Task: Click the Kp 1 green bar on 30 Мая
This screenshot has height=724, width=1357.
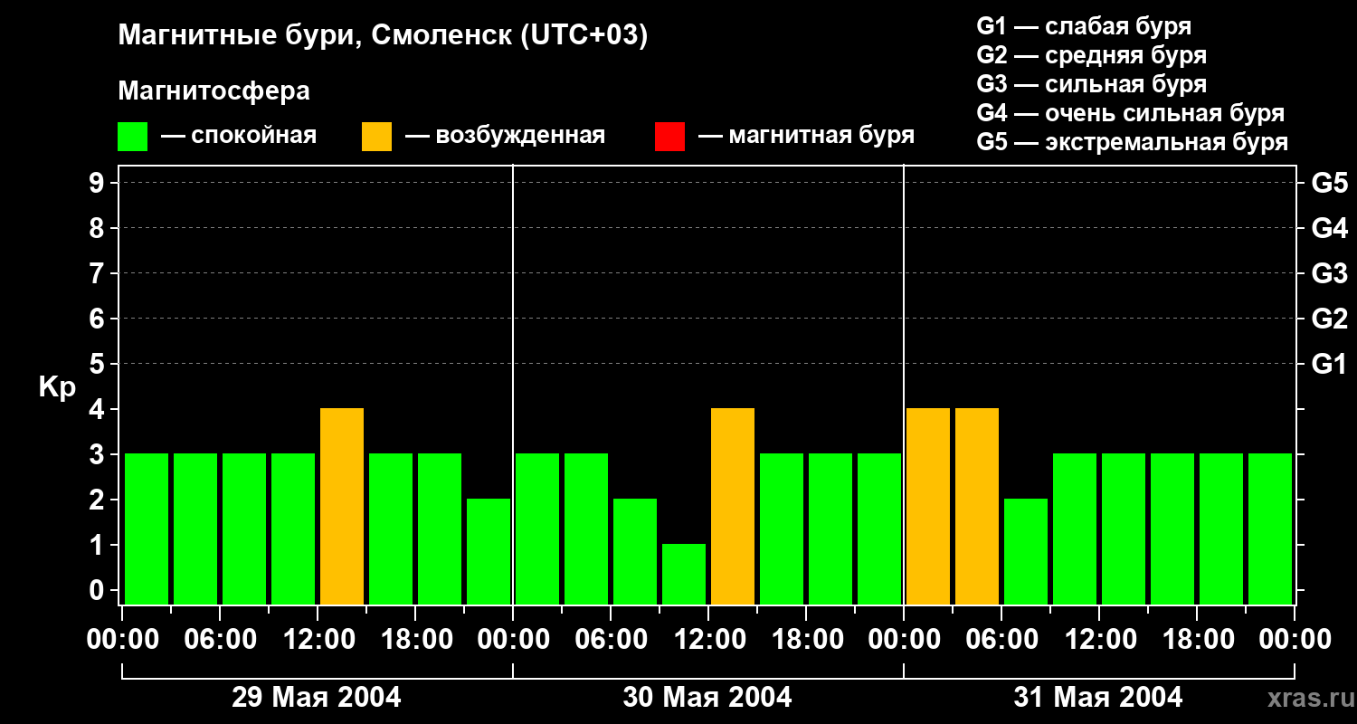Action: point(684,574)
